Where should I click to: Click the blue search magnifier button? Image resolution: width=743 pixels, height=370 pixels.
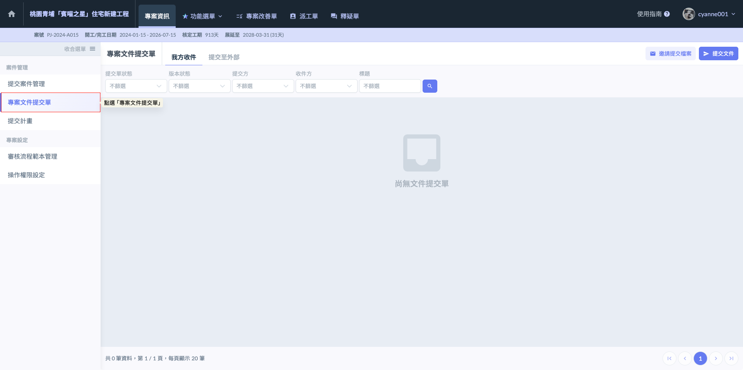(x=430, y=86)
